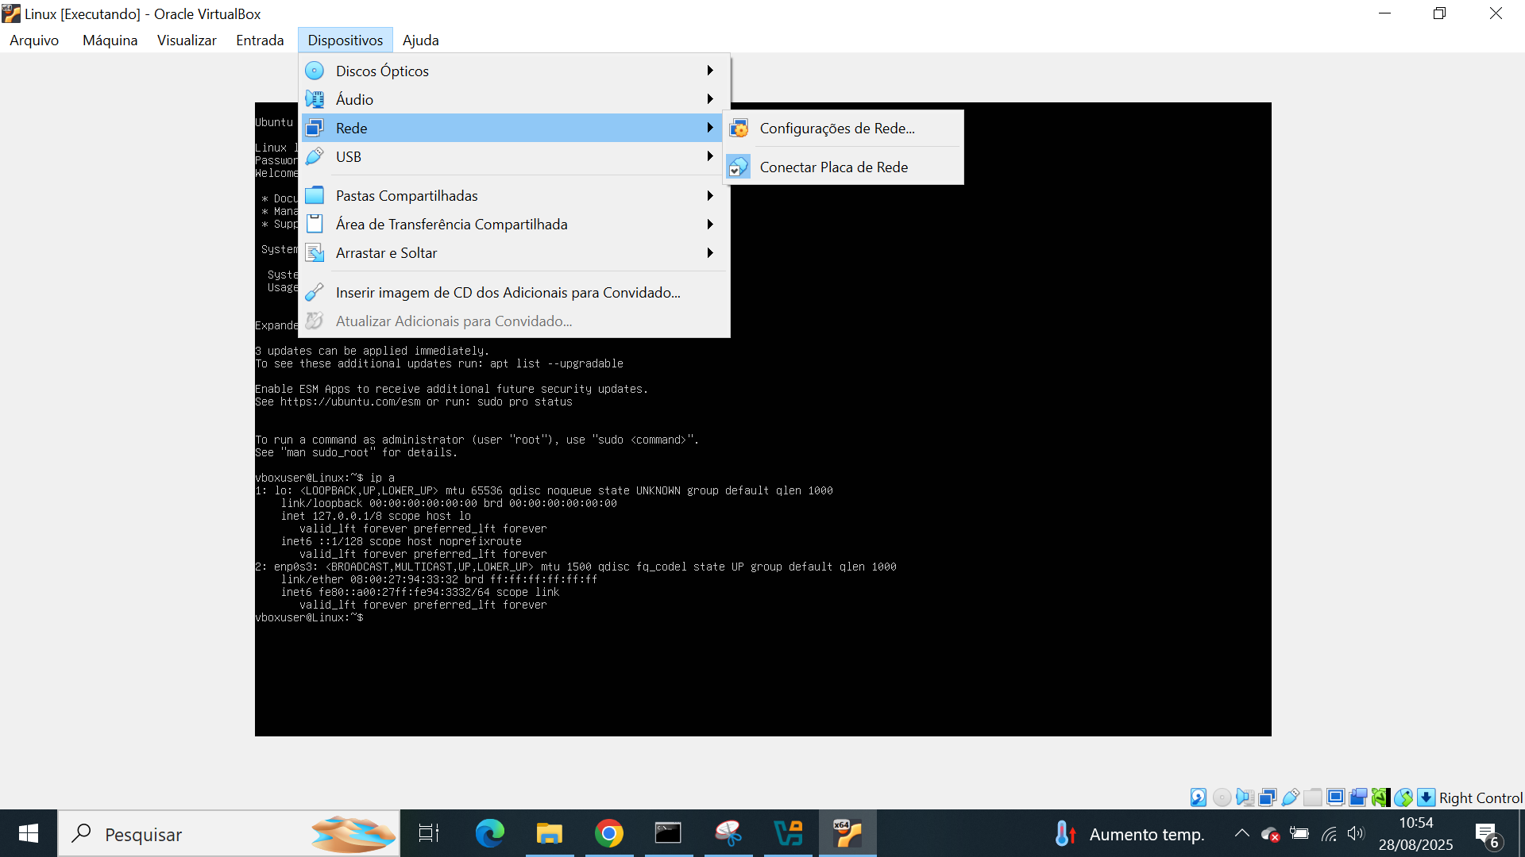
Task: Open the VirtualBox Manager taskbar icon
Action: [x=788, y=833]
